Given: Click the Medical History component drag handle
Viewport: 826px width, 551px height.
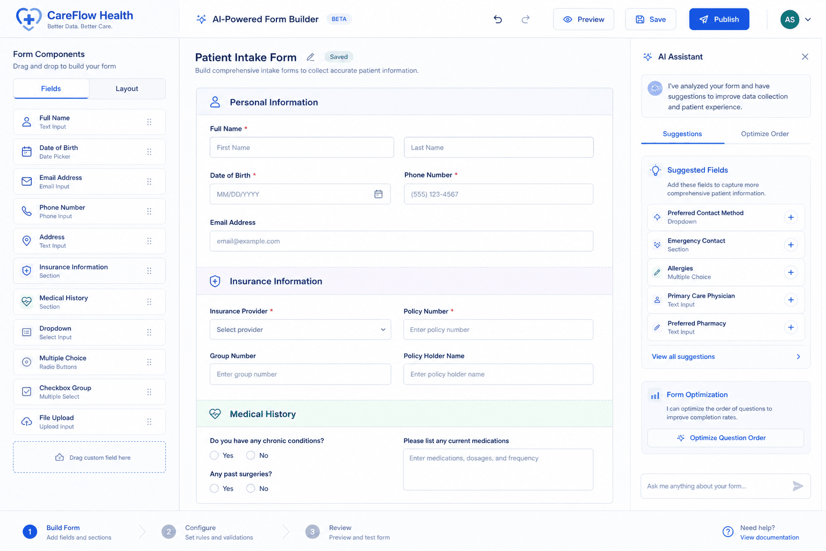Looking at the screenshot, I should coord(149,302).
